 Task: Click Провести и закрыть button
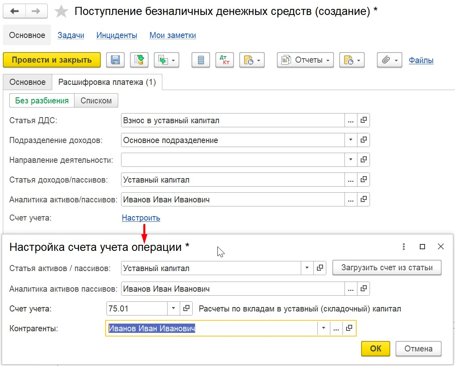(52, 60)
